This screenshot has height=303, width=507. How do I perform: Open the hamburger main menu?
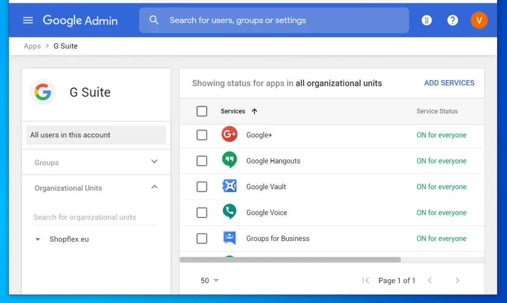pos(28,20)
